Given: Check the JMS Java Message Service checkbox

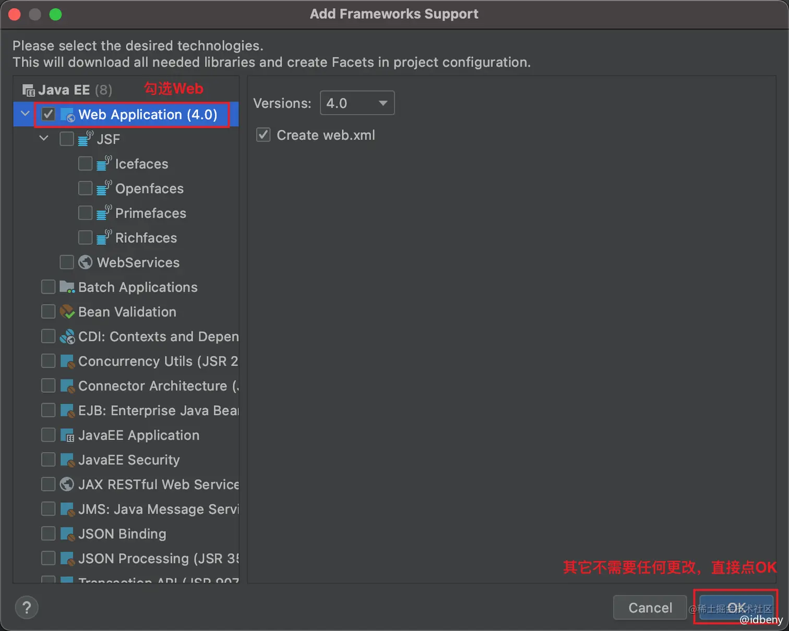Looking at the screenshot, I should (x=48, y=509).
